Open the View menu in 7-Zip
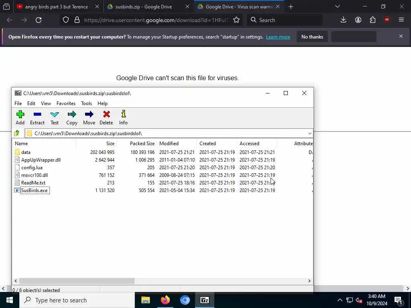Screen dimensions: 411x308 pyautogui.click(x=46, y=103)
